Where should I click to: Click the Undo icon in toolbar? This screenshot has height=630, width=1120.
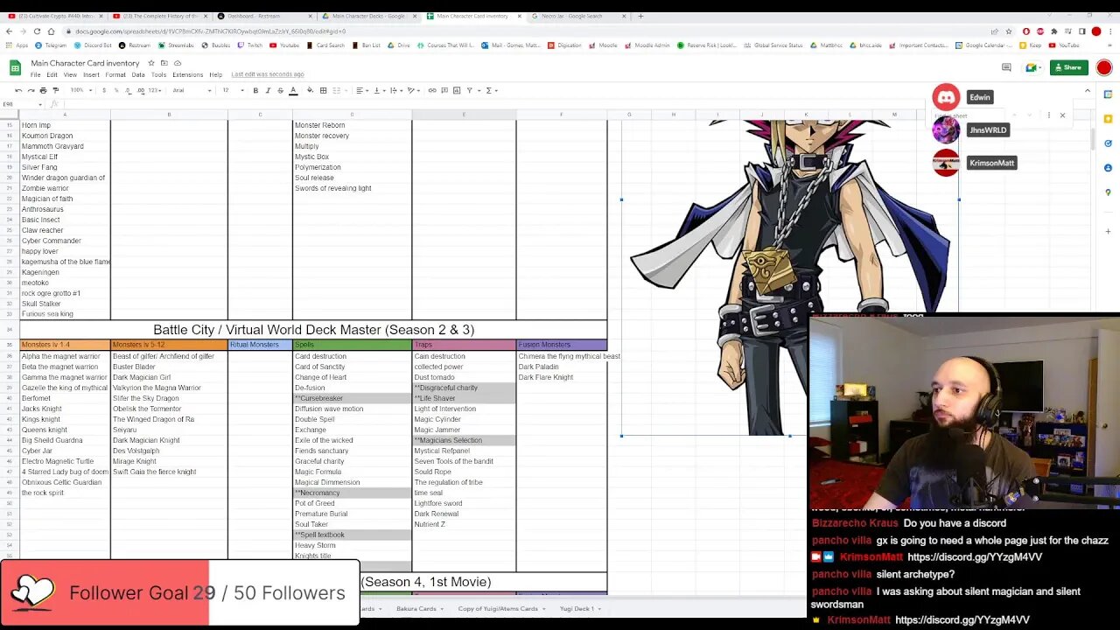[18, 90]
